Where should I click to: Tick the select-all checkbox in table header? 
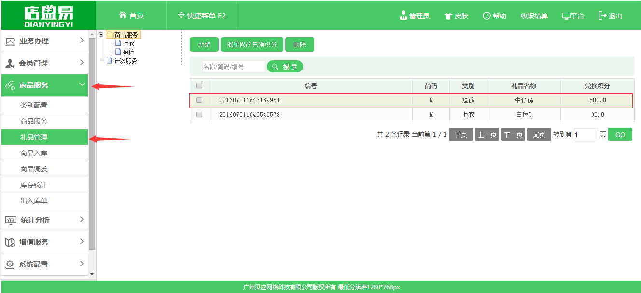click(x=199, y=85)
